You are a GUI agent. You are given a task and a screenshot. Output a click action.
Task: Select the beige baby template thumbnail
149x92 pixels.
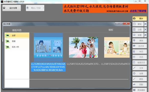click(117, 47)
